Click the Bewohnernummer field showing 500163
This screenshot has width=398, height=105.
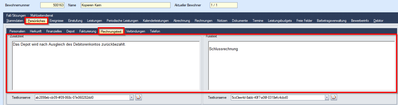point(53,5)
